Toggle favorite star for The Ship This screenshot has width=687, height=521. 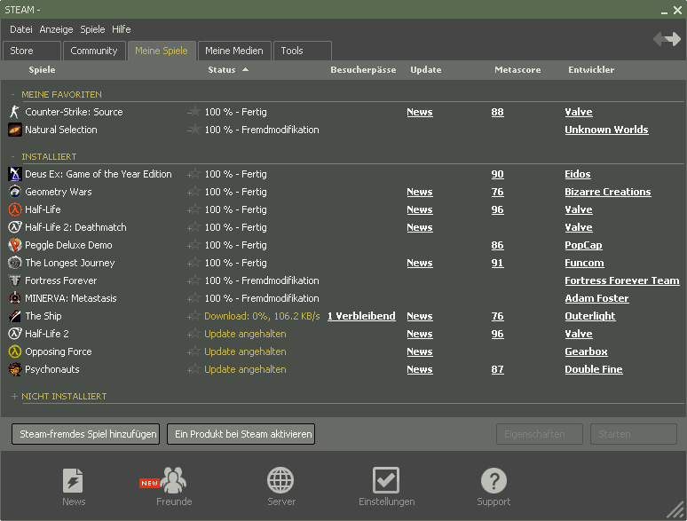click(x=194, y=316)
